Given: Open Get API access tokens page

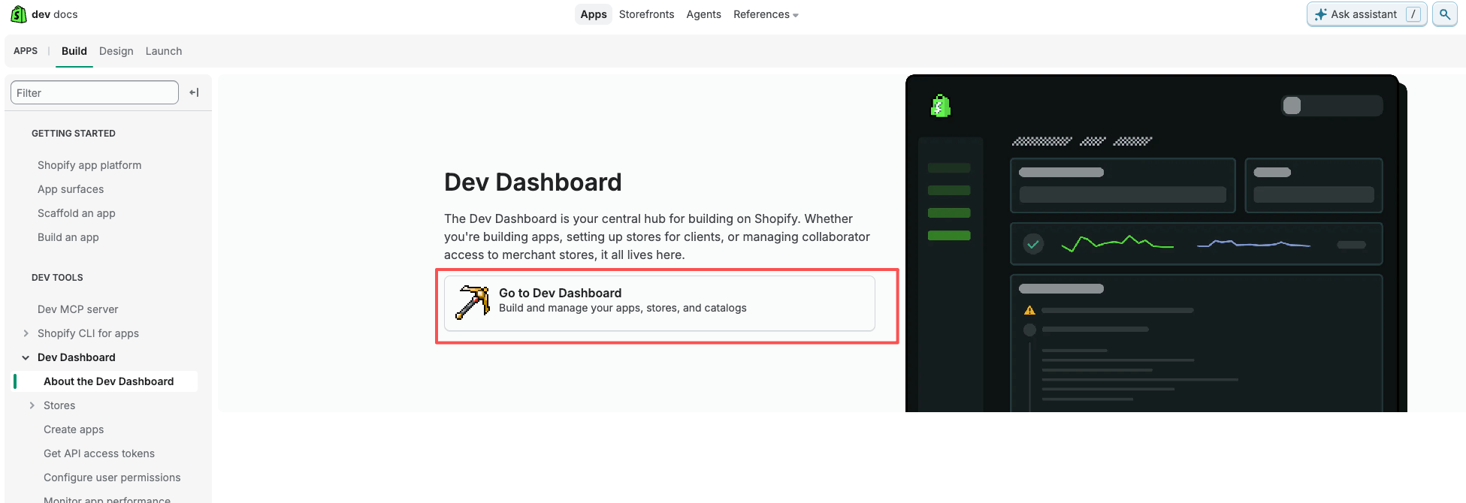Looking at the screenshot, I should point(99,453).
